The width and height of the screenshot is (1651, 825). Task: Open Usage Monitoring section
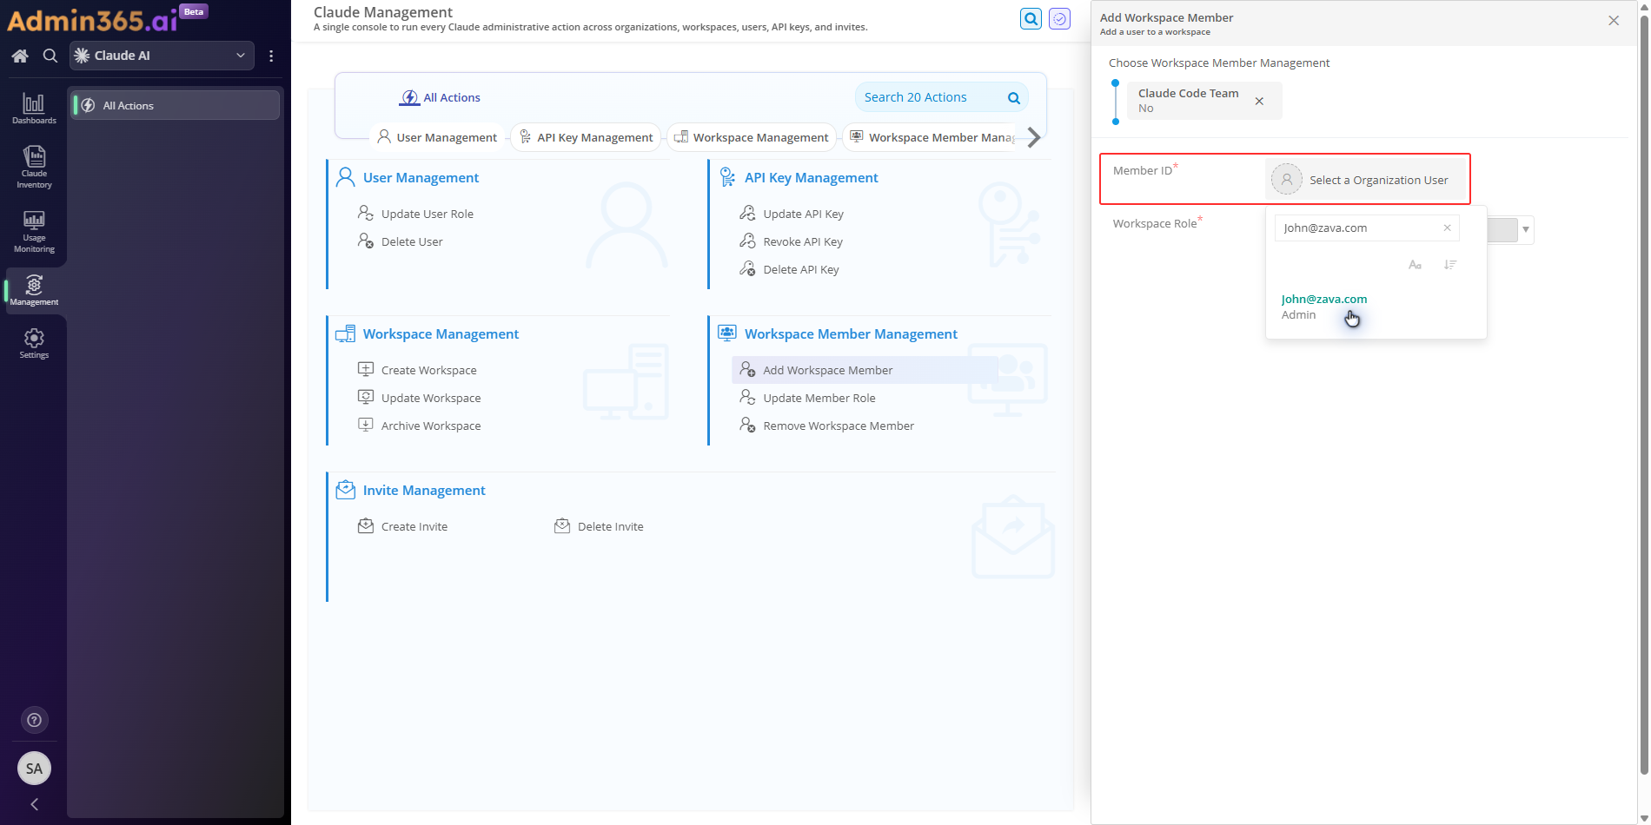34,231
